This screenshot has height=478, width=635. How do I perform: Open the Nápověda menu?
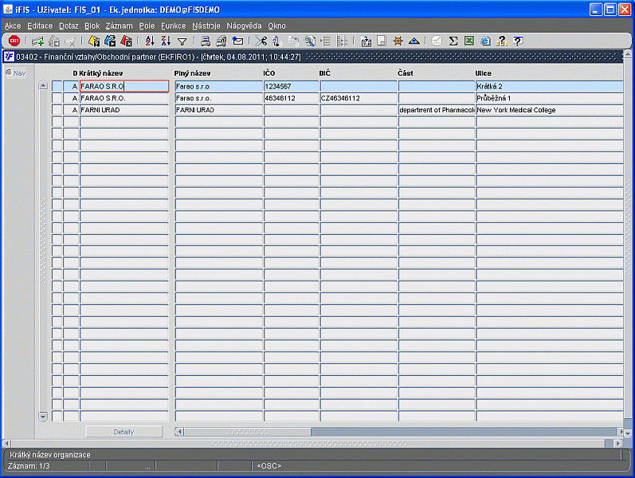(x=244, y=26)
